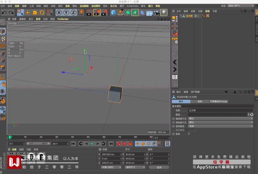
Task: Click the record keyframe button
Action: [x=119, y=144]
